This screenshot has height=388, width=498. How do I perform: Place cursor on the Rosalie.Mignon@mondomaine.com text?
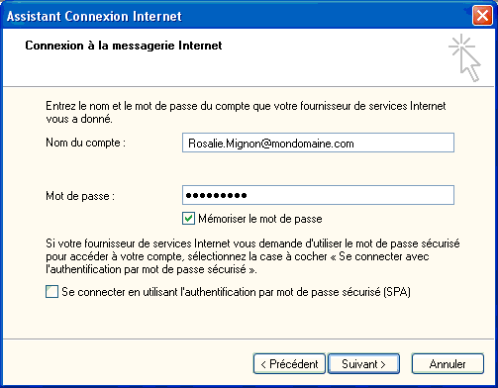pos(271,144)
